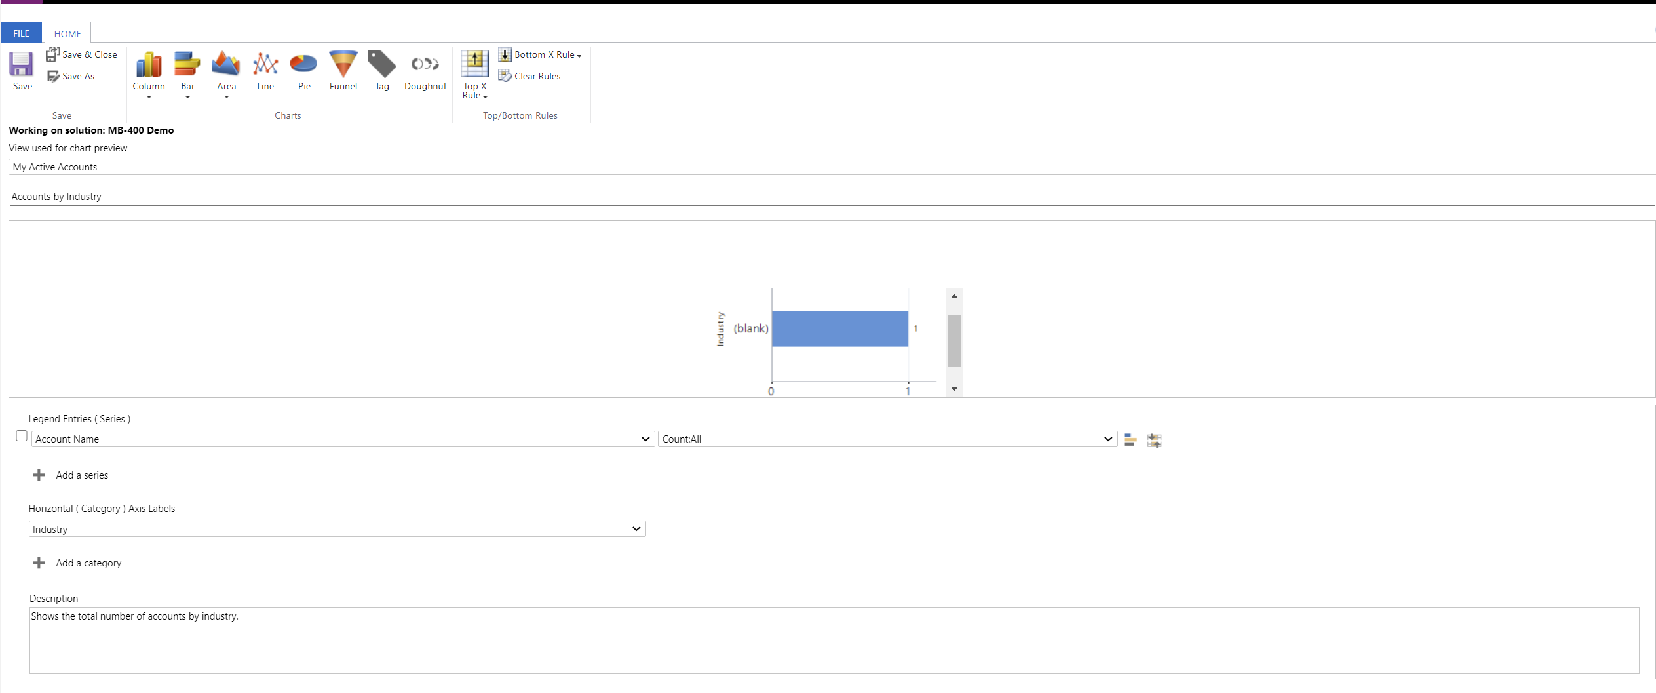Click the series chart type icon
Screen dimensions: 1656x693
(1130, 440)
